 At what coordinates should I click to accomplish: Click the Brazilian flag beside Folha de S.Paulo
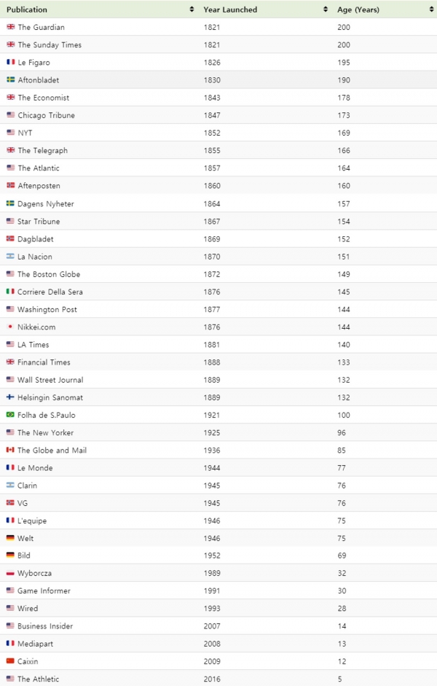coord(10,415)
